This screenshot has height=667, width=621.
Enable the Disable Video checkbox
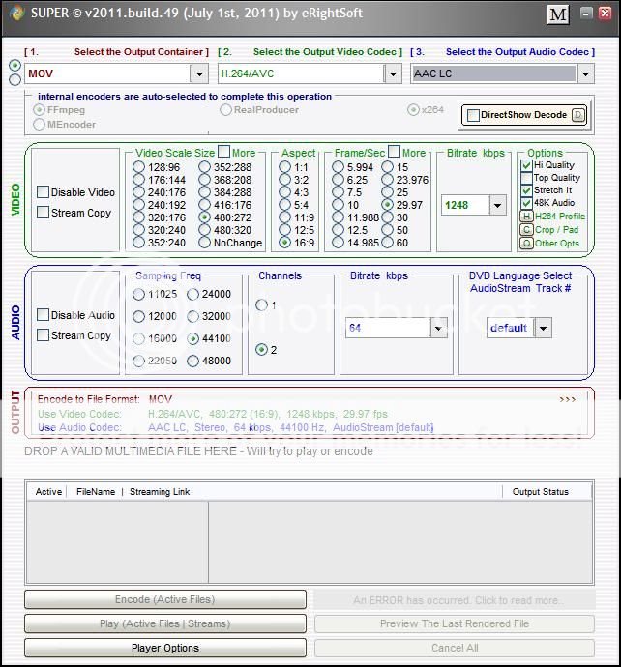click(x=44, y=192)
